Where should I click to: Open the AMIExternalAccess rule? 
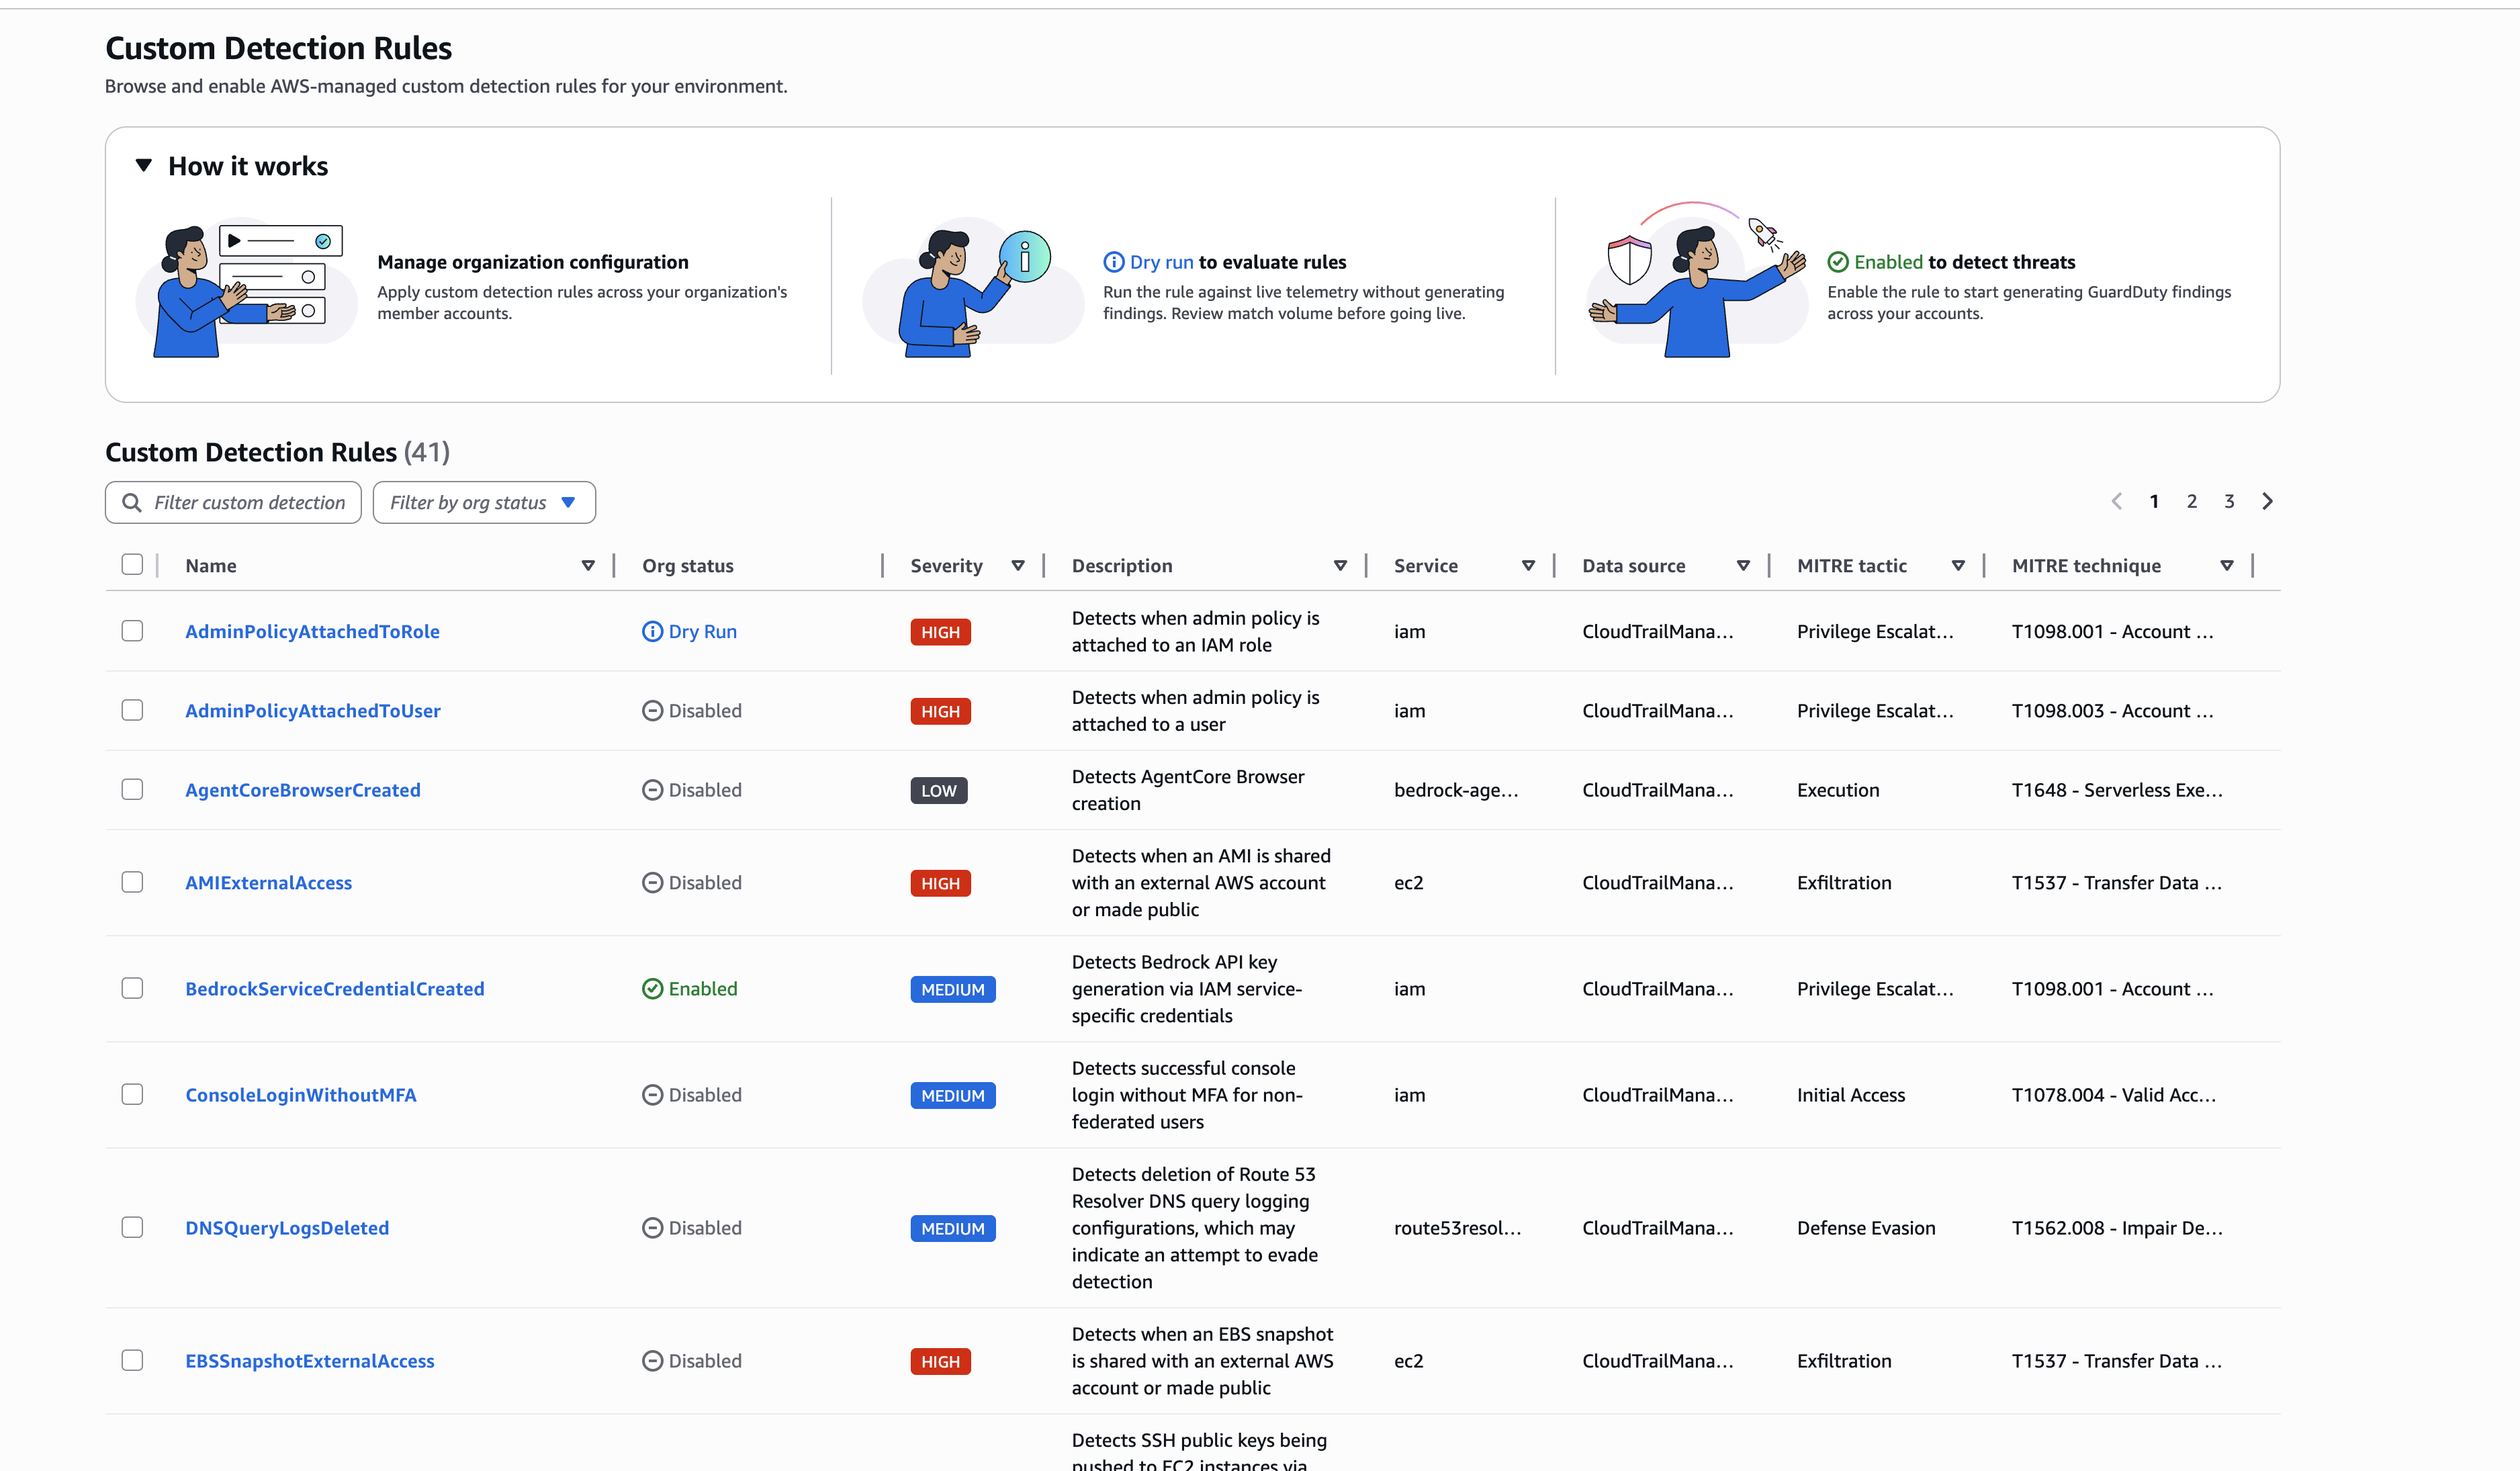tap(268, 883)
